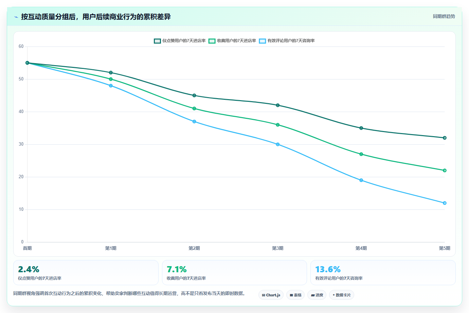469x313 pixels.
Task: Click the y-axis value 40
Action: pos(21,112)
